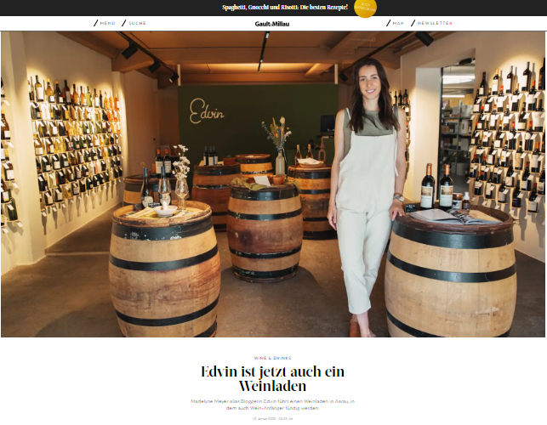Open the MENU navigation item
Image resolution: width=547 pixels, height=425 pixels.
pyautogui.click(x=107, y=23)
